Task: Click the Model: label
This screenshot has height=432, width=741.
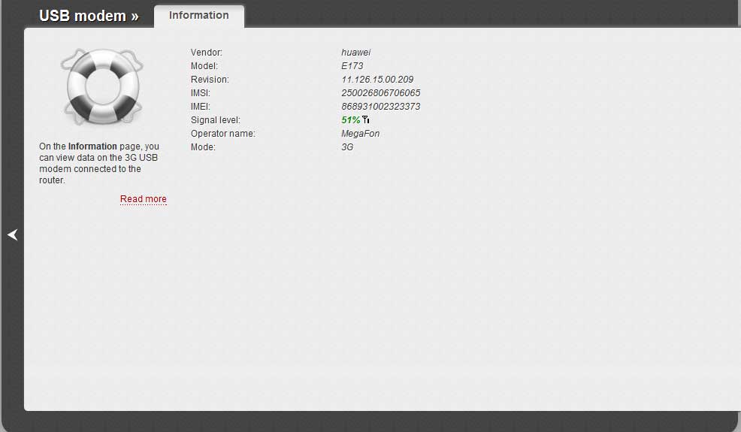Action: [x=204, y=65]
